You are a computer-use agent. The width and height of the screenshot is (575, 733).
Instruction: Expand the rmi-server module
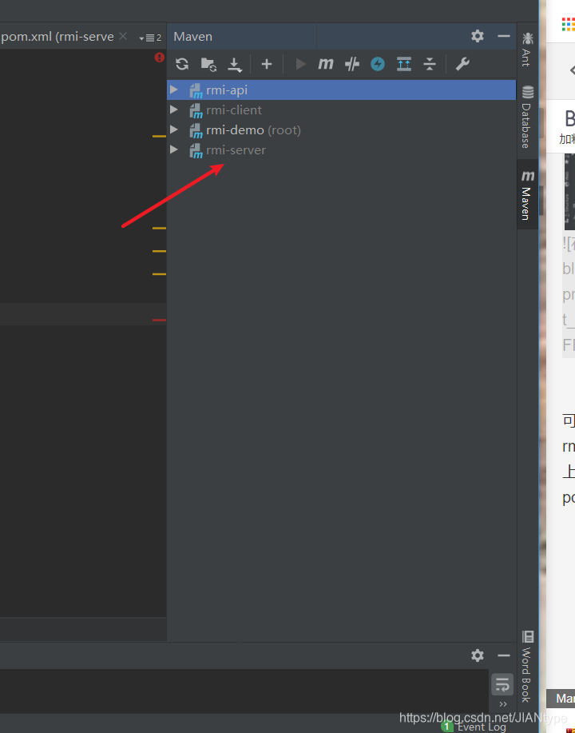(174, 149)
